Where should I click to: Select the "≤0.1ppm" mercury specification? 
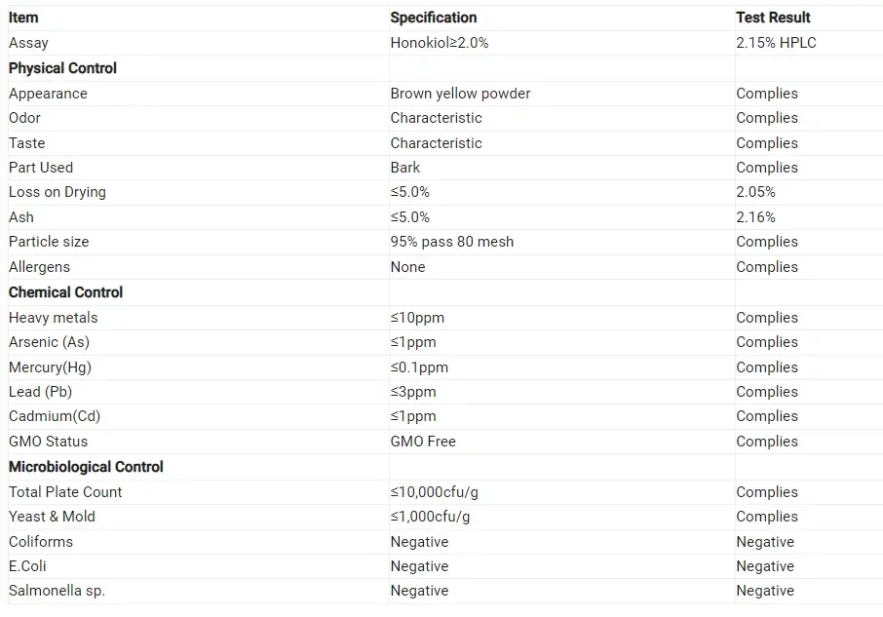pos(419,367)
